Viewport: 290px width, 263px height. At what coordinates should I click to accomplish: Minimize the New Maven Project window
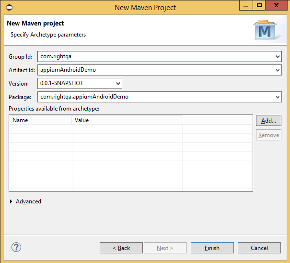coord(246,6)
